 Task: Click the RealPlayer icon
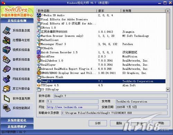point(39,65)
